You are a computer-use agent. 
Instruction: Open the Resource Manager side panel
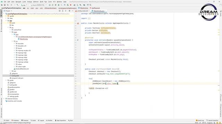(x=1, y=25)
